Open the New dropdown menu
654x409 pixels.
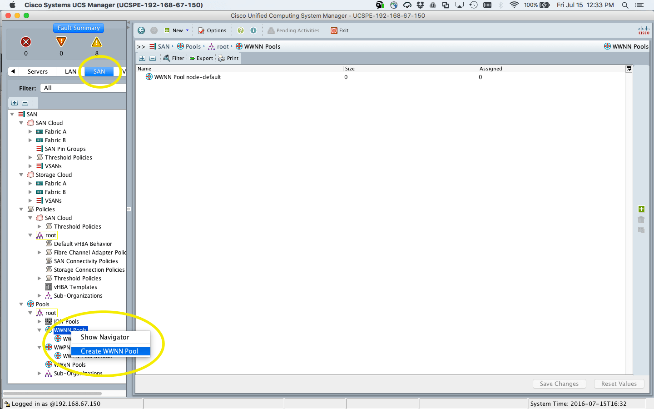click(x=177, y=30)
